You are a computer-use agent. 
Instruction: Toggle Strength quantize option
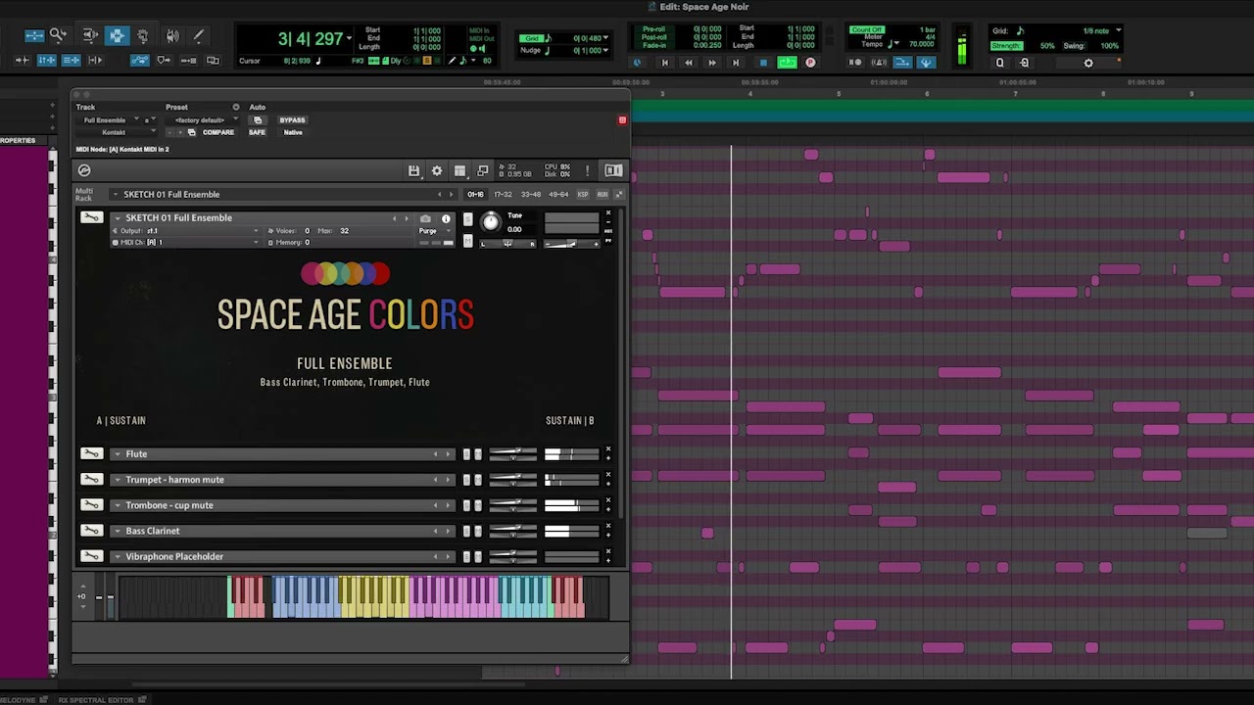[1006, 46]
